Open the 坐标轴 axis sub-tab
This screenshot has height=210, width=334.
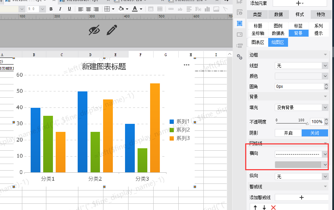coord(258,33)
